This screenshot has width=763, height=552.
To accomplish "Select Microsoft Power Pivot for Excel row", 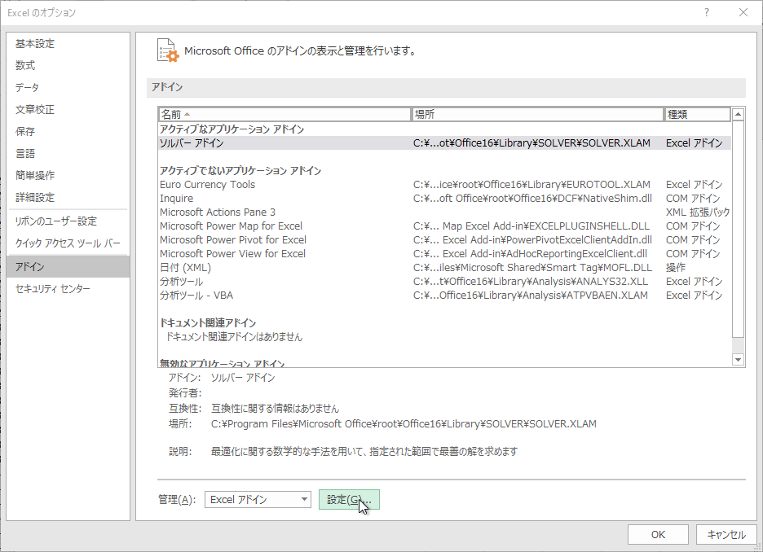I will pos(444,240).
